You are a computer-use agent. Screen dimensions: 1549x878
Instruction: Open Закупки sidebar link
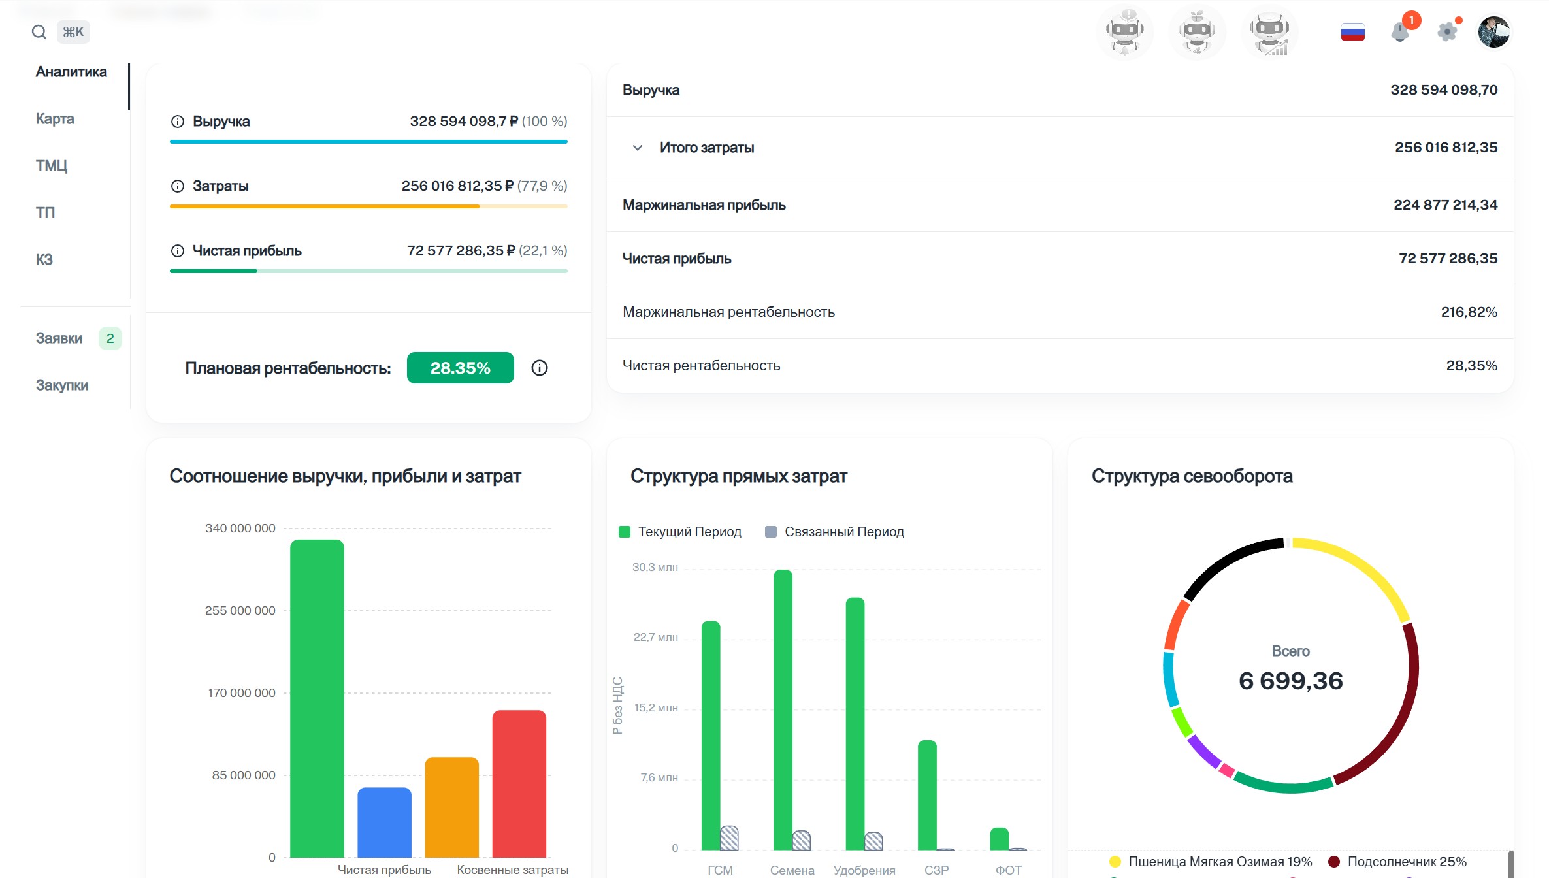62,385
